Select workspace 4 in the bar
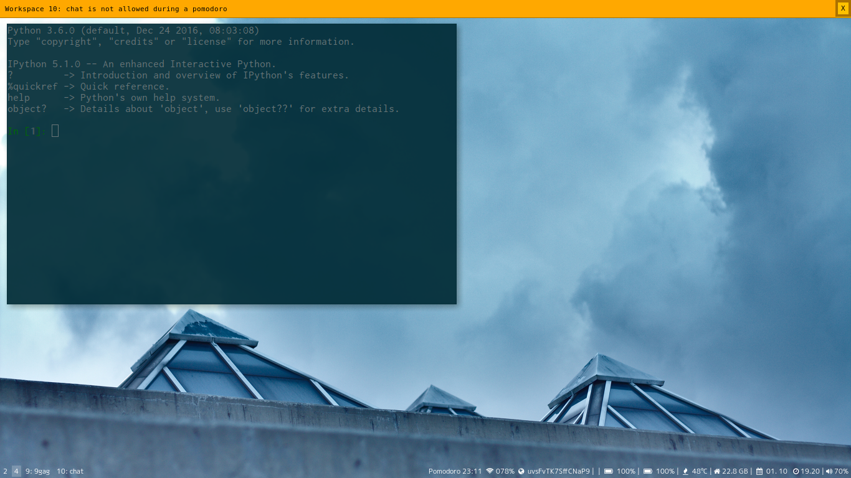Screen dimensions: 851x478 16,471
